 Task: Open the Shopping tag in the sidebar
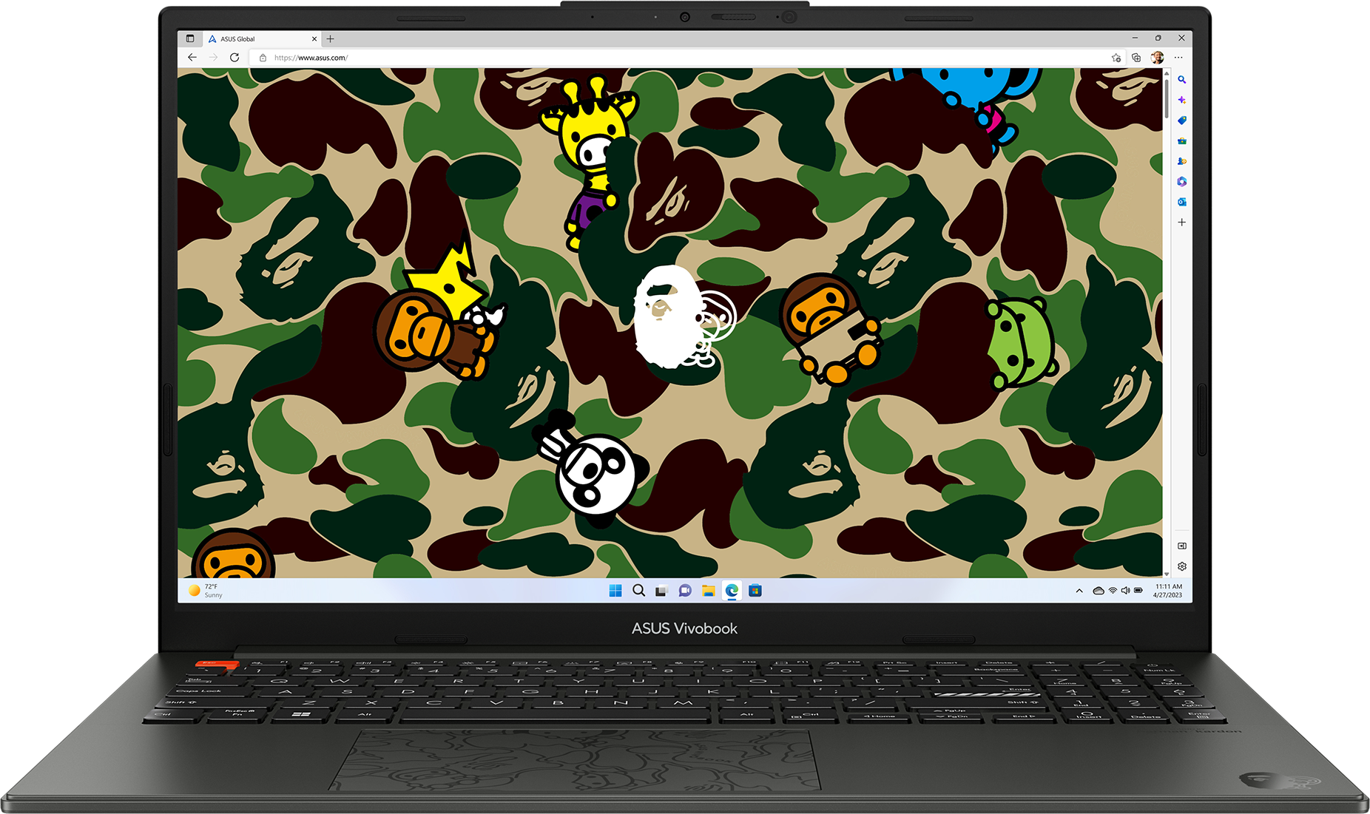1182,120
